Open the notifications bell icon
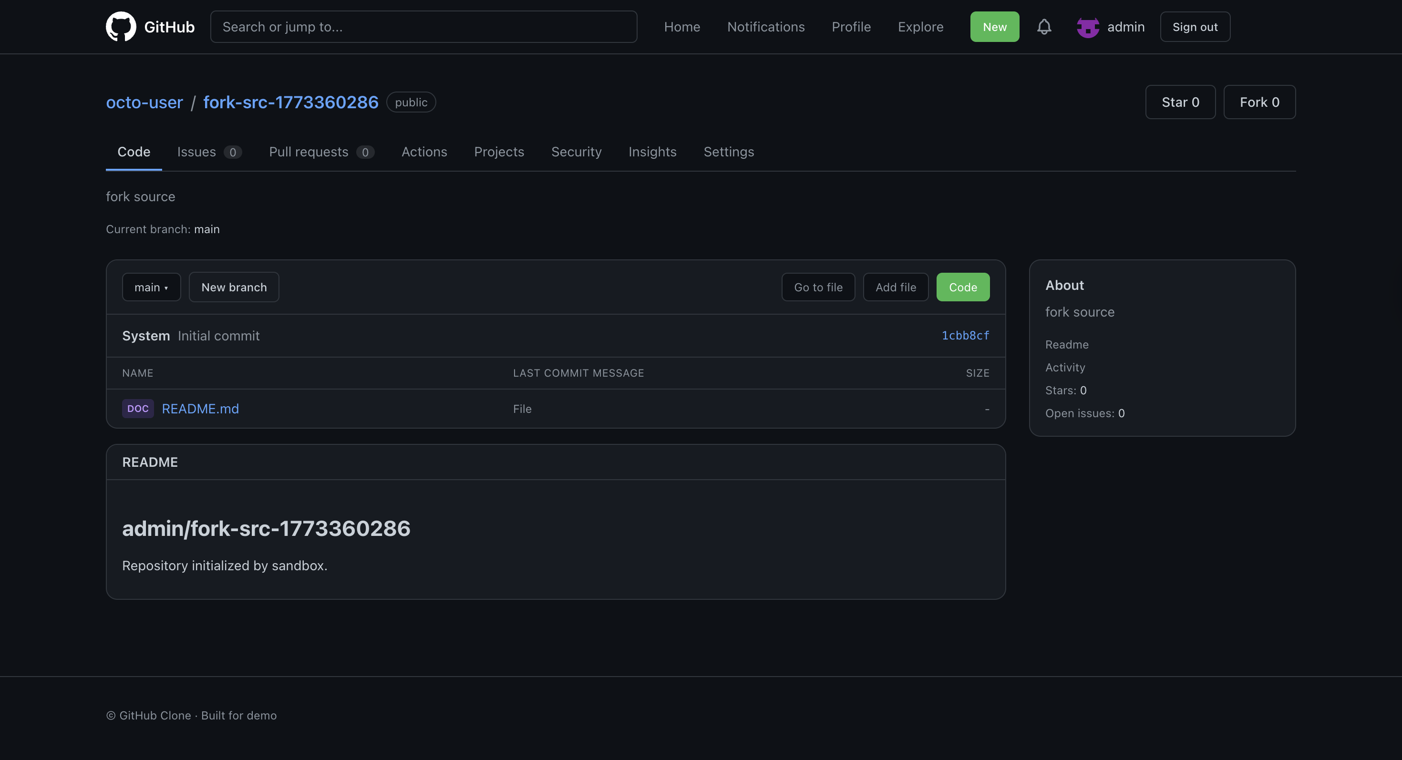Viewport: 1402px width, 760px height. [1044, 27]
